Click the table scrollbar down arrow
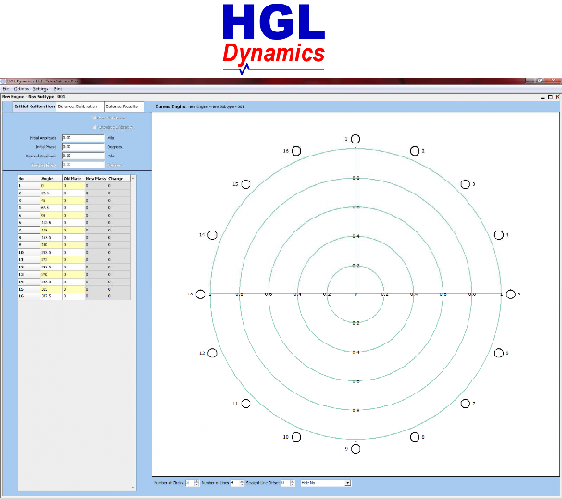Viewport: 562px width, 499px height. 133,488
